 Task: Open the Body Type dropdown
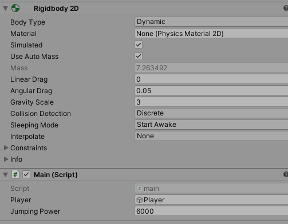coord(211,22)
